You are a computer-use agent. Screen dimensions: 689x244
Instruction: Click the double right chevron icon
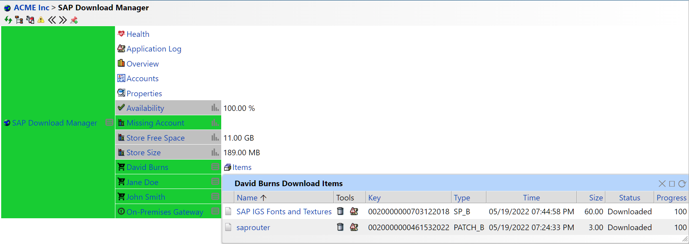63,20
